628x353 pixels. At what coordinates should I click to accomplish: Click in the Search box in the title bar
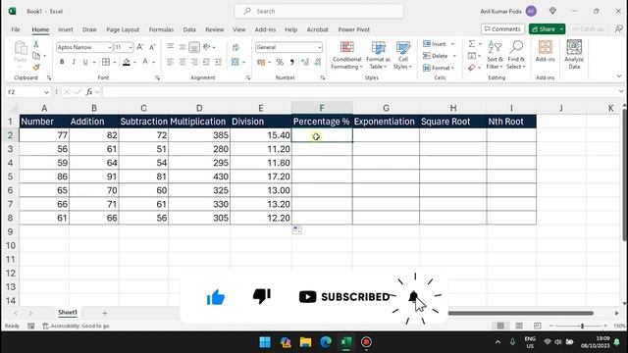[x=319, y=11]
